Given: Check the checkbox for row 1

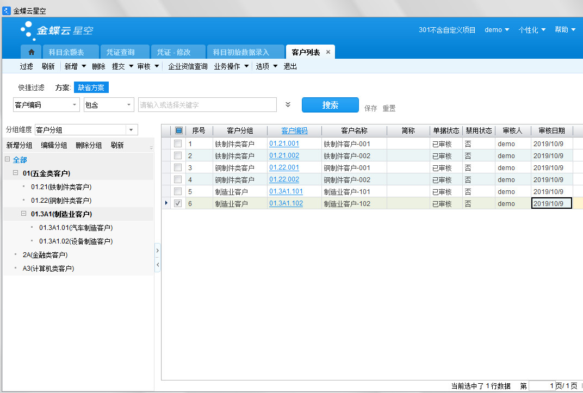Looking at the screenshot, I should (x=177, y=144).
